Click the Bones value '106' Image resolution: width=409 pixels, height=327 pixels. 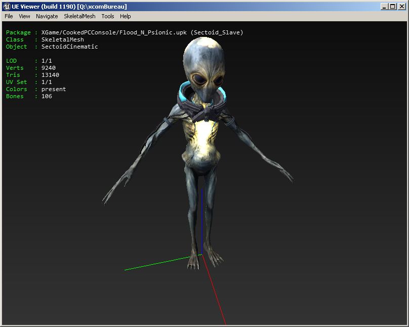point(47,96)
